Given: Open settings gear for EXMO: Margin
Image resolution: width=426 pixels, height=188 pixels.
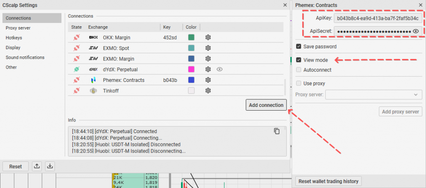Looking at the screenshot, I should [x=208, y=59].
